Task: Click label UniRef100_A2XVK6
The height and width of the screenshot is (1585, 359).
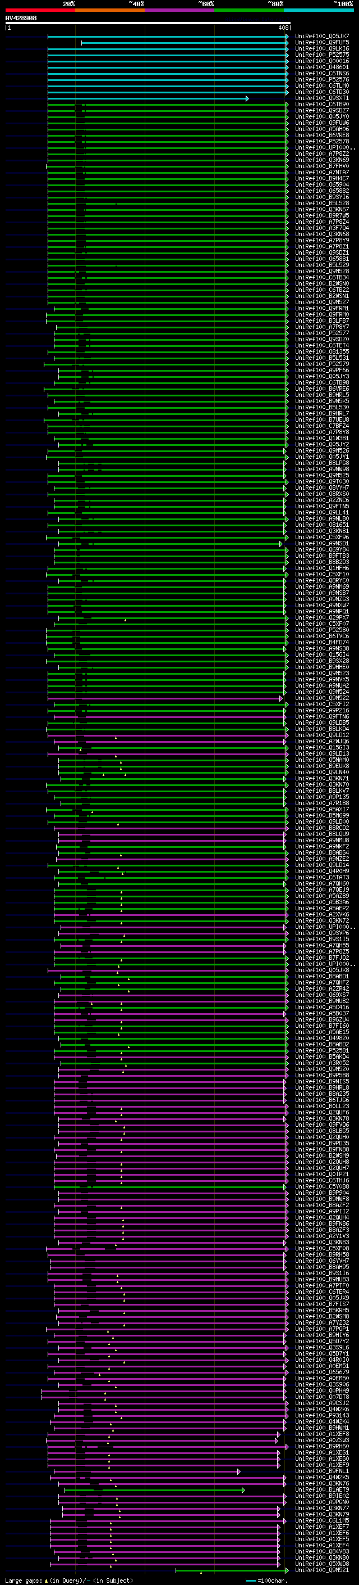Action: point(322,914)
